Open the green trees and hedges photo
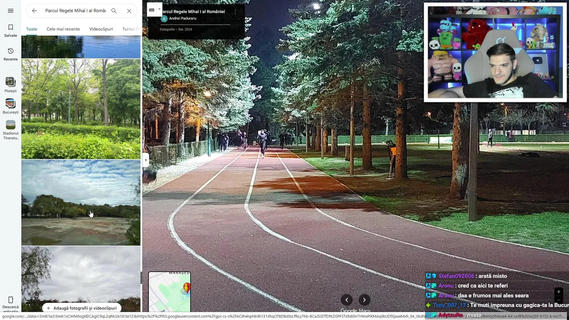Image resolution: width=569 pixels, height=320 pixels. click(81, 109)
